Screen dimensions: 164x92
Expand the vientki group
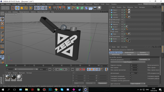click(x=111, y=32)
